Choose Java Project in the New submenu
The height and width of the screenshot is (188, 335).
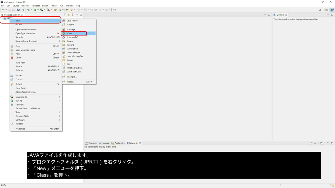coord(79,21)
